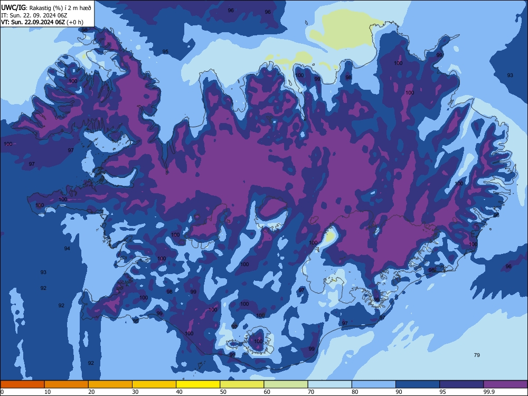
Task: Click the '94' humidity value on the map
Action: (x=67, y=249)
